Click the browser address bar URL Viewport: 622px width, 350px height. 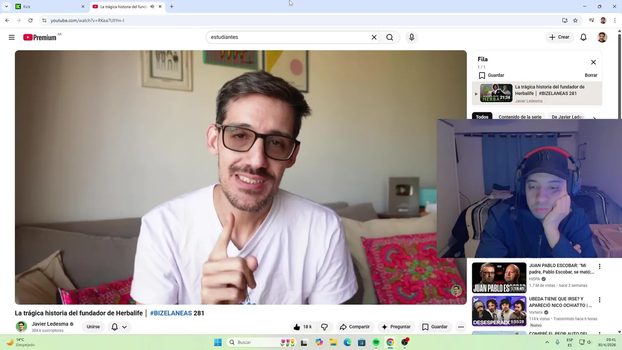[x=87, y=20]
